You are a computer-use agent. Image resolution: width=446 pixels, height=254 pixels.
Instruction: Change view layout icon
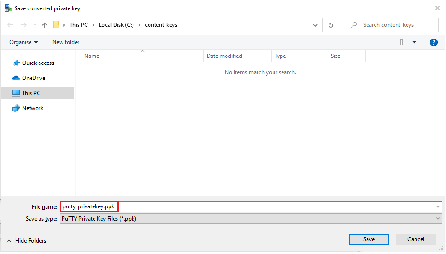click(404, 42)
